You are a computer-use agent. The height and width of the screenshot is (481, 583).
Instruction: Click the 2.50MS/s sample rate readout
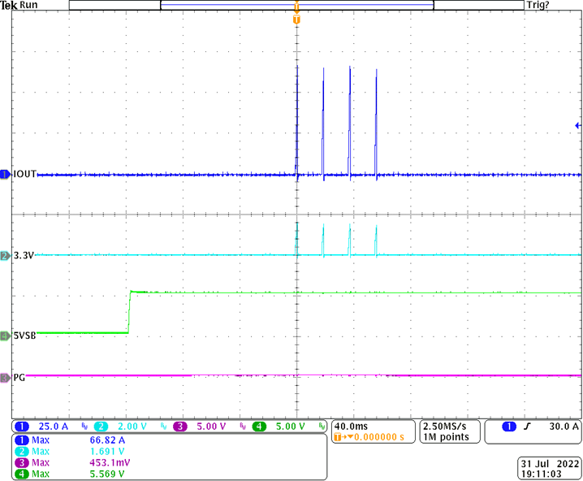[445, 427]
